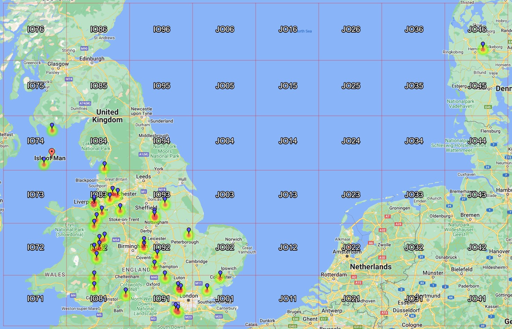Click the A74(M) road shield near Dumfries
Viewport: 512px width, 329px height.
(85, 103)
